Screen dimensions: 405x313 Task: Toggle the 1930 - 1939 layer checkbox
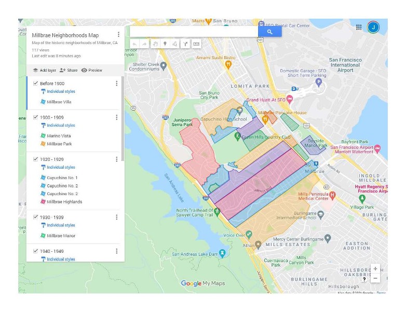[35, 217]
